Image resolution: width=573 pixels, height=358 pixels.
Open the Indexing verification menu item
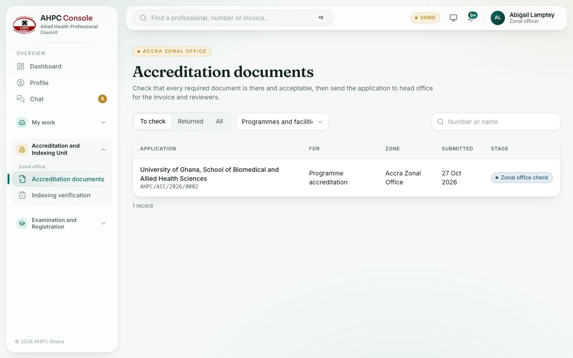coord(62,195)
